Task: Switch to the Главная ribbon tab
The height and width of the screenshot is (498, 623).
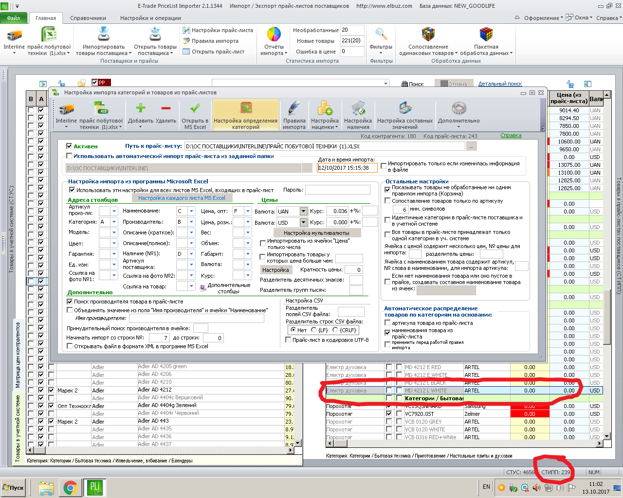Action: [x=46, y=18]
